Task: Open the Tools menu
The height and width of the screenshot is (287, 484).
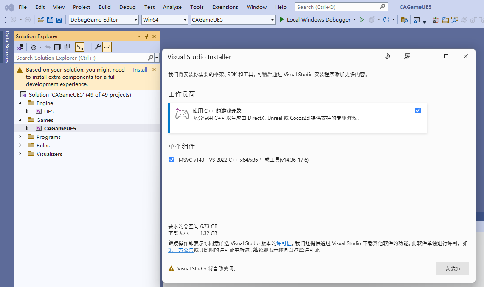Action: pos(197,7)
